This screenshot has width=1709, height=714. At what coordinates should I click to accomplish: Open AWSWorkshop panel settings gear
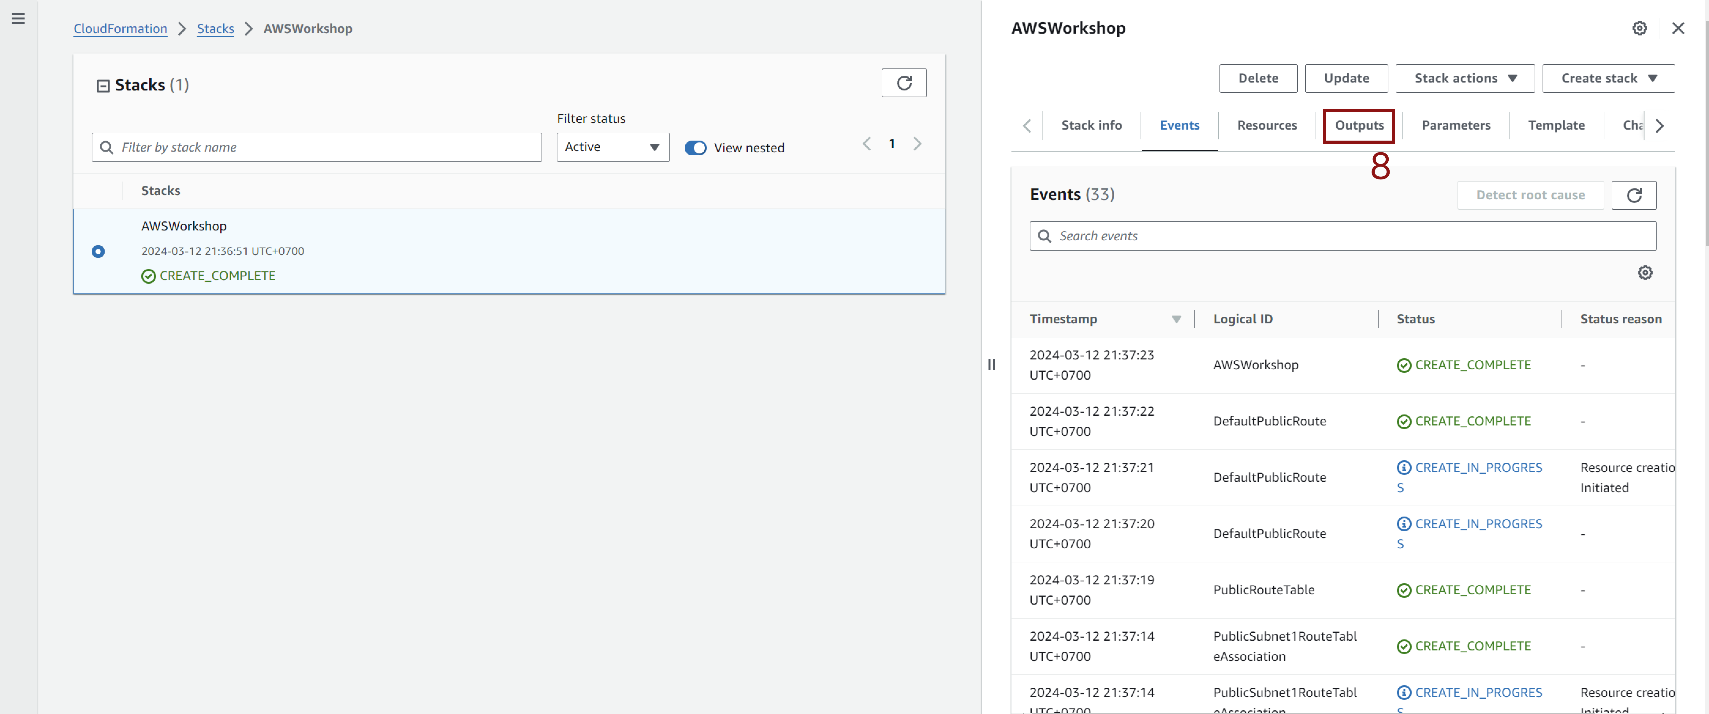1639,28
